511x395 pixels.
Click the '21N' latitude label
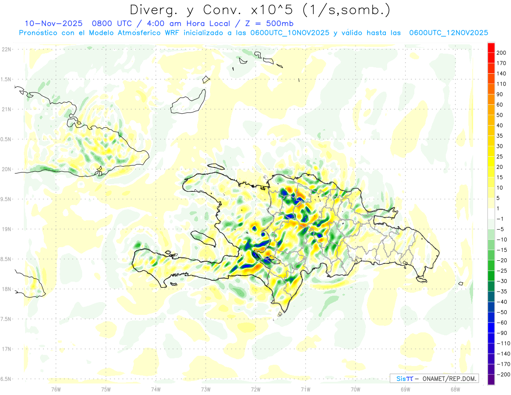point(6,109)
